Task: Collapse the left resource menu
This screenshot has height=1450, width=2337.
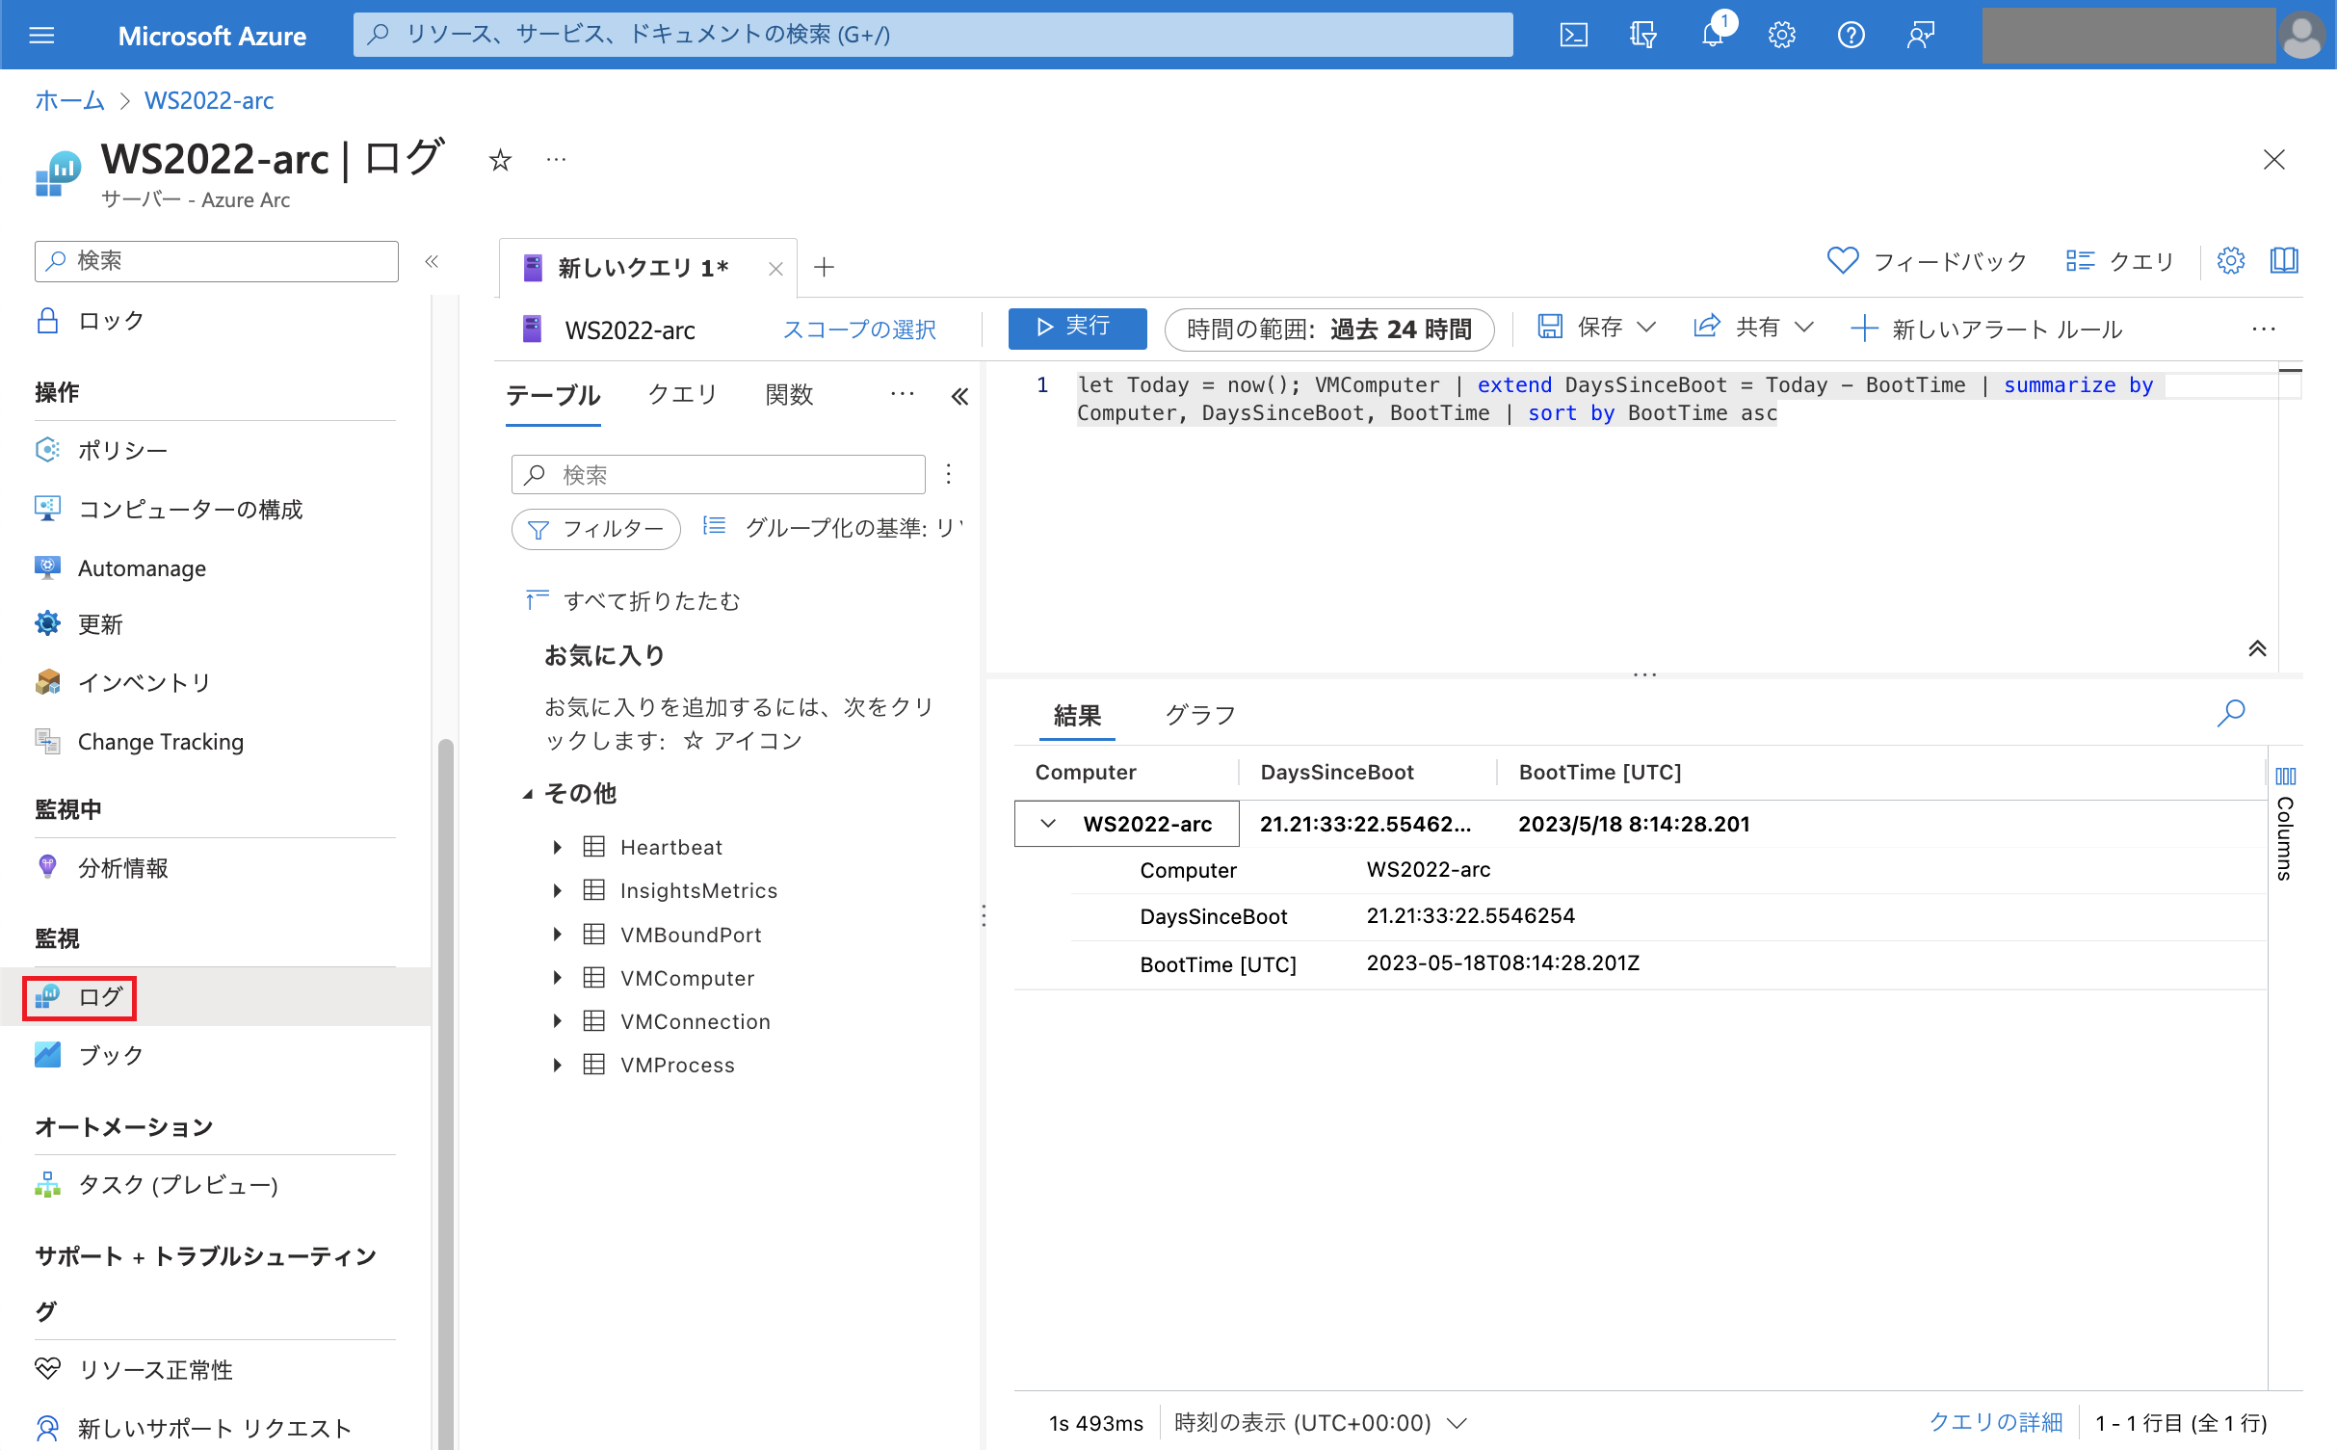Action: coord(432,261)
